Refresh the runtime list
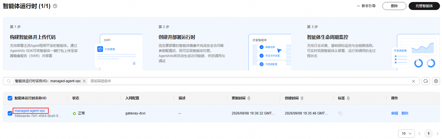Screen dimensions: 442x139 426,81
